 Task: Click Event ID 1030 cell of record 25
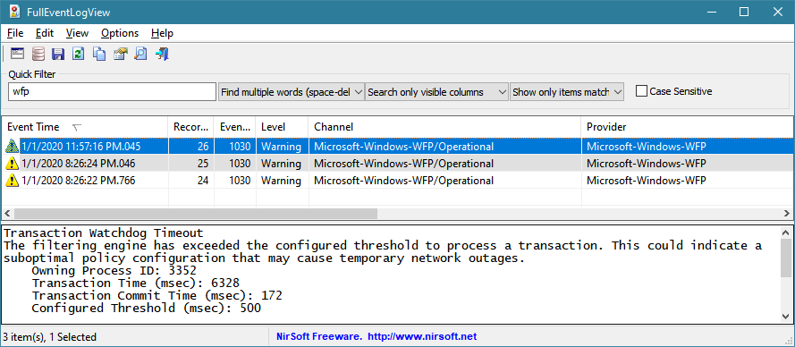click(x=235, y=164)
